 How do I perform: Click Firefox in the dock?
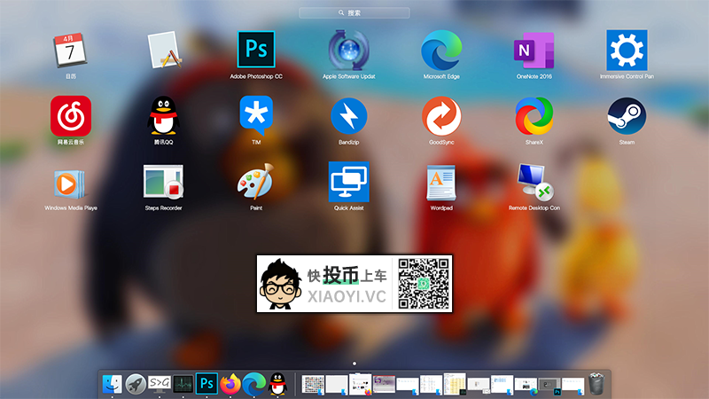coord(230,383)
